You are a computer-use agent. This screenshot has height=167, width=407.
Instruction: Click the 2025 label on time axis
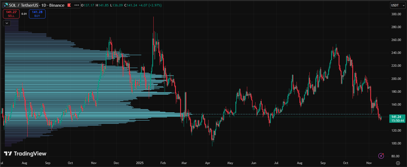(x=140, y=163)
